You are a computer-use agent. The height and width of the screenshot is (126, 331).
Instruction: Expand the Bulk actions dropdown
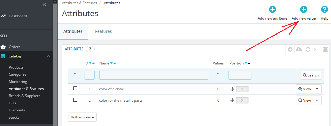point(82,117)
